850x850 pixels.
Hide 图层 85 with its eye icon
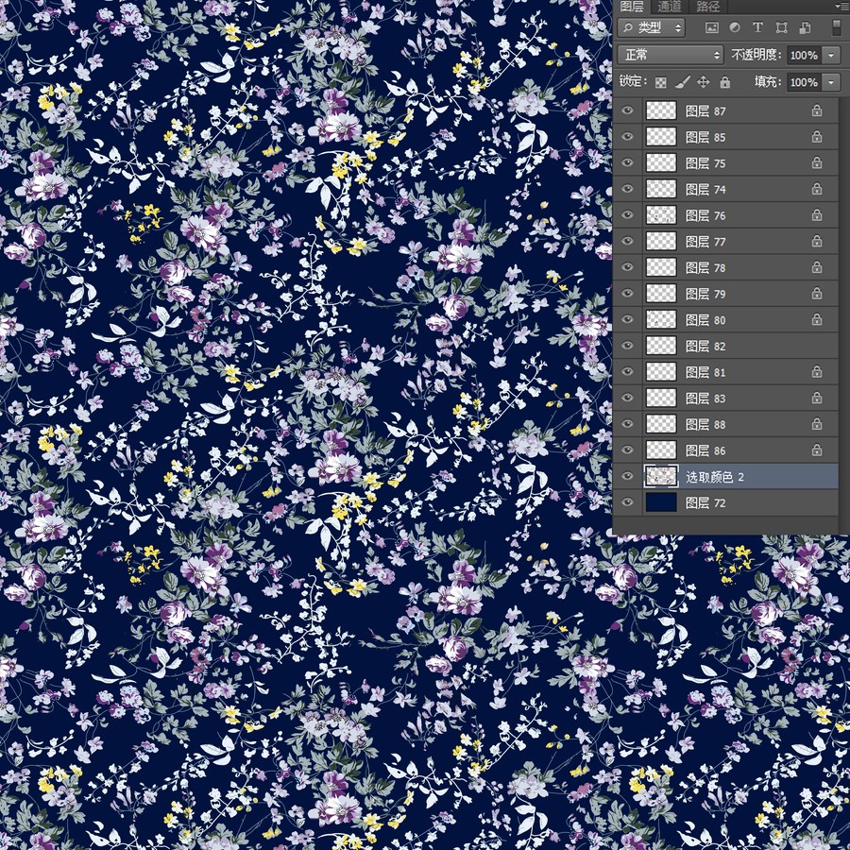pyautogui.click(x=627, y=137)
